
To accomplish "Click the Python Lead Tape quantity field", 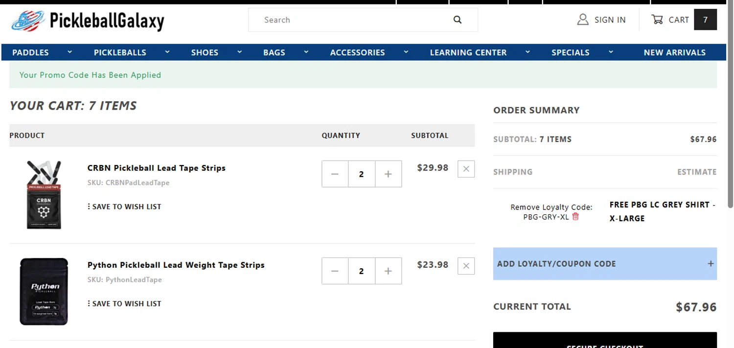I will 362,271.
